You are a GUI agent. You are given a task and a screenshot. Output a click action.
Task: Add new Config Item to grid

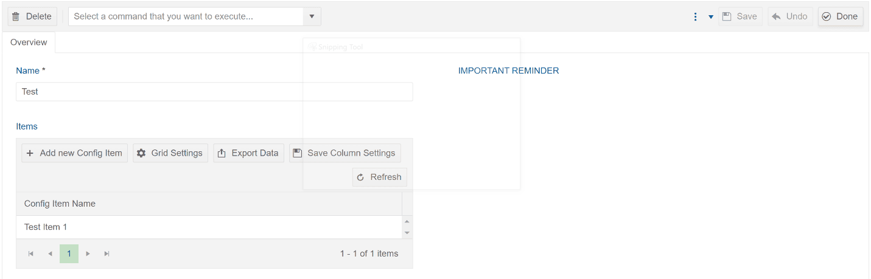pyautogui.click(x=74, y=153)
